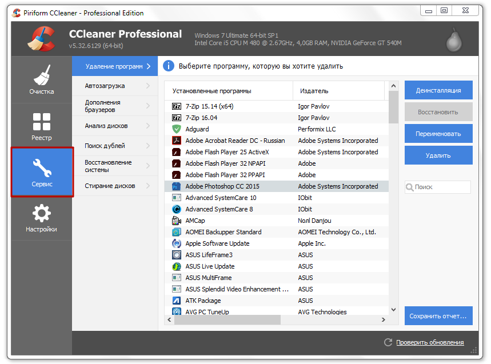491x364 pixels.
Task: Click AOMEI Technology Co., Ltd. publisher cell
Action: (337, 232)
